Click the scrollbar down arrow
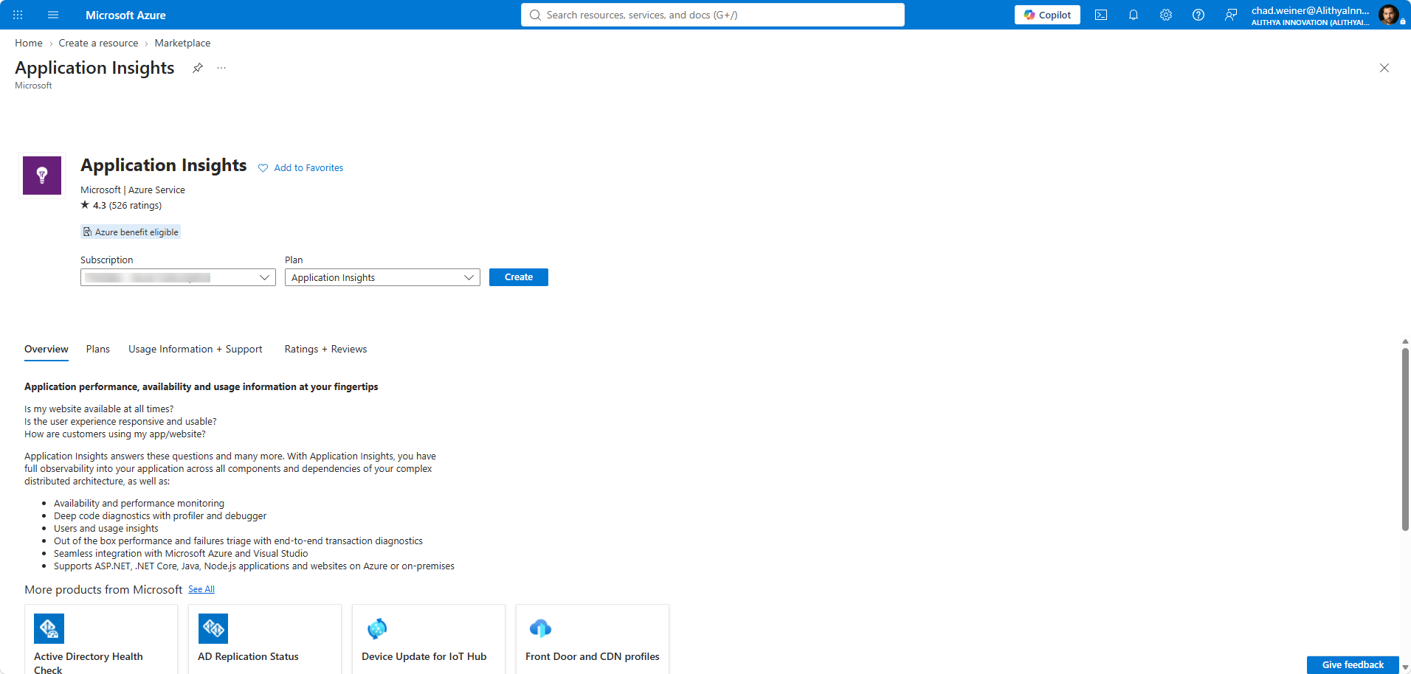Image resolution: width=1411 pixels, height=674 pixels. 1405,668
